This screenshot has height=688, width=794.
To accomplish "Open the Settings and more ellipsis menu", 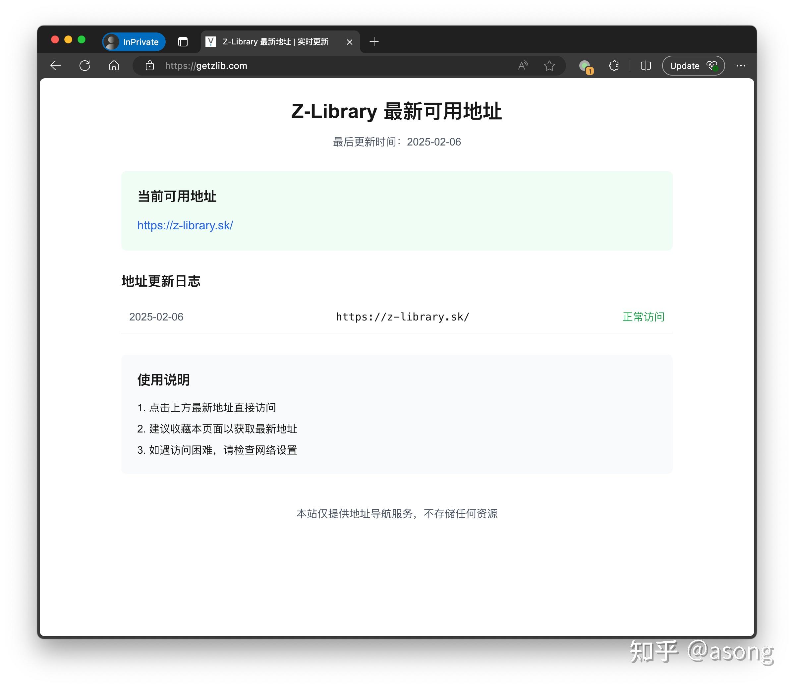I will (740, 66).
